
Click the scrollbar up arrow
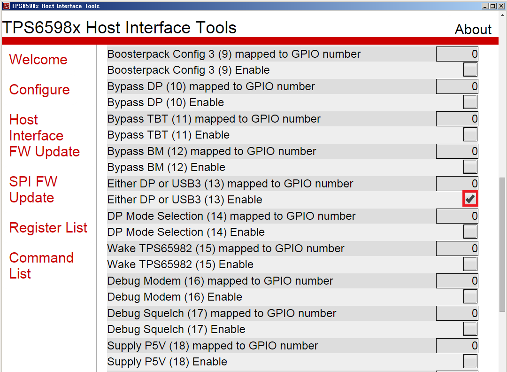[502, 15]
